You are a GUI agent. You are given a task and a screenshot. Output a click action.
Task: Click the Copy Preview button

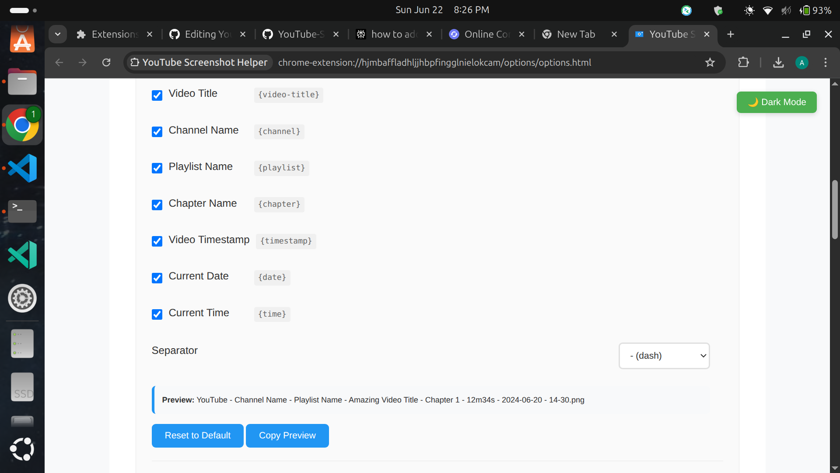pyautogui.click(x=287, y=435)
